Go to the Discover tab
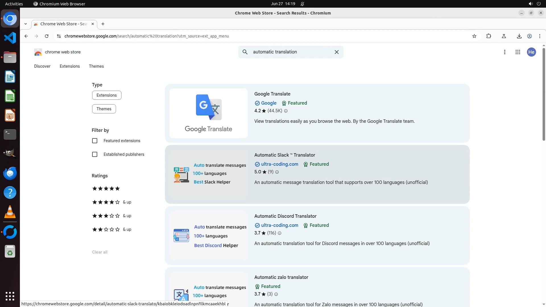The image size is (546, 307). pyautogui.click(x=42, y=66)
